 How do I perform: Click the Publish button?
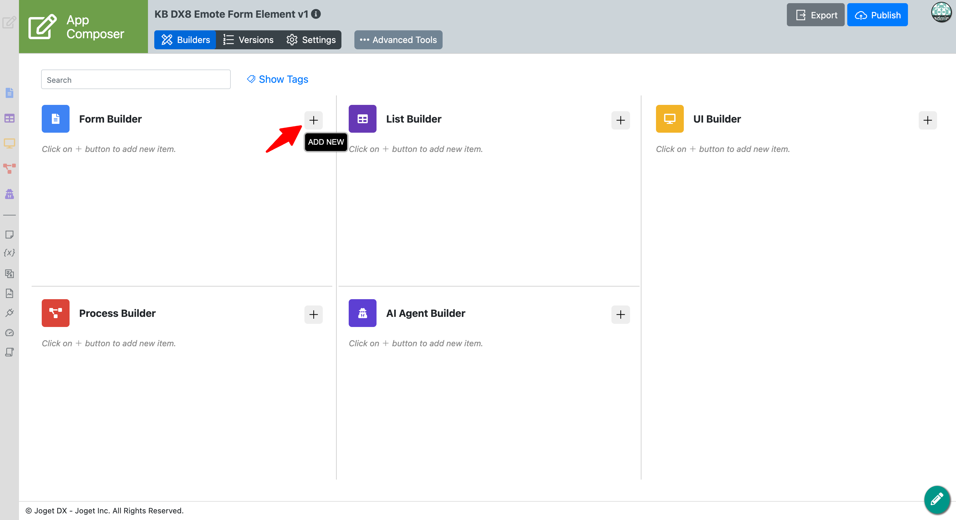pyautogui.click(x=877, y=15)
